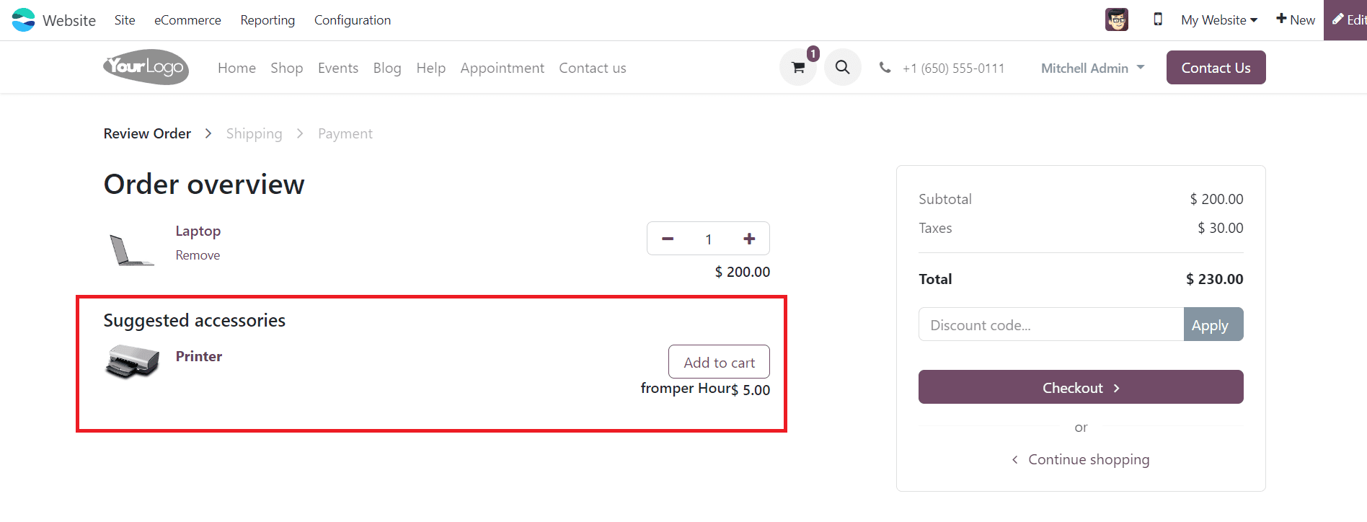Click the Edit pencil button
Viewport: 1367px width, 522px height.
coord(1347,19)
